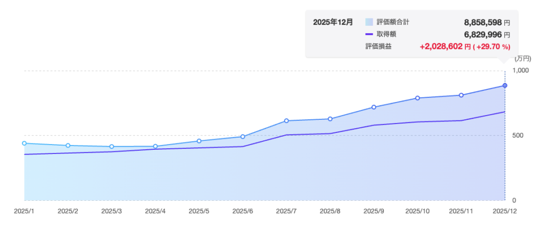Viewport: 539px width, 226px height.
Task: Select the 2025/4 data point marker
Action: (155, 147)
